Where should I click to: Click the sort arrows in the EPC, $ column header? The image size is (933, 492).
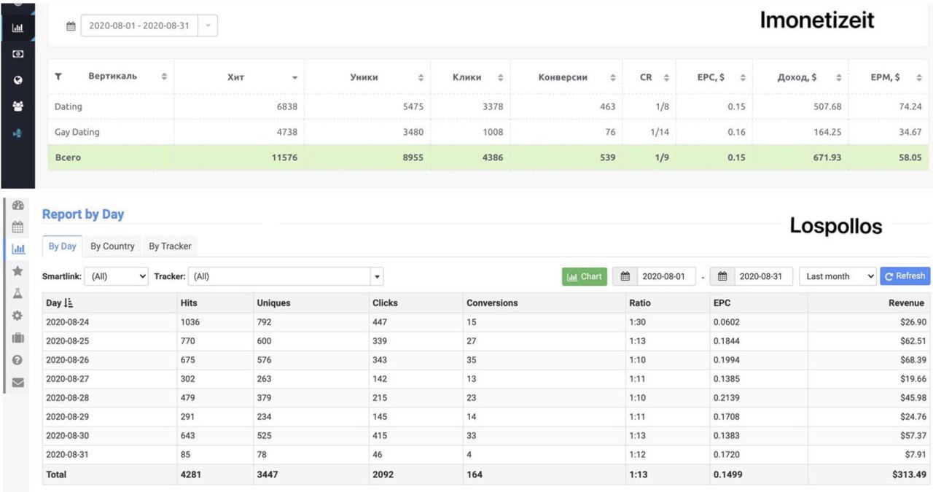(743, 77)
